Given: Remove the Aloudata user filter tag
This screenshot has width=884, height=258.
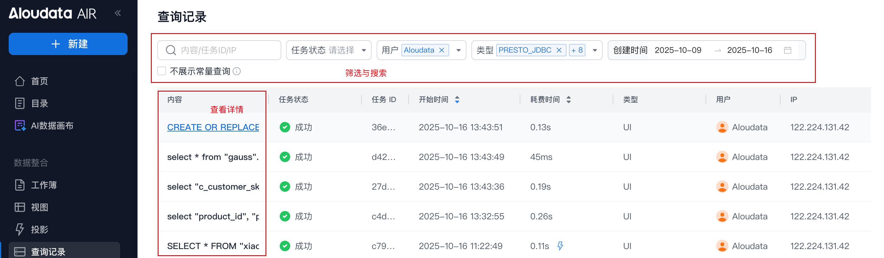Looking at the screenshot, I should (442, 50).
